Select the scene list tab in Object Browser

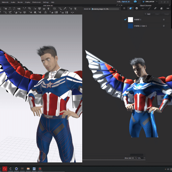(x=124, y=8)
